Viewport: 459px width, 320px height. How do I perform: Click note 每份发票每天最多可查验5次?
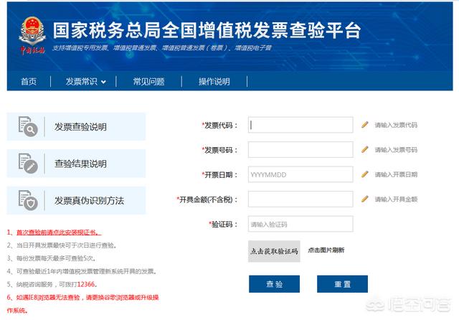[x=51, y=258]
